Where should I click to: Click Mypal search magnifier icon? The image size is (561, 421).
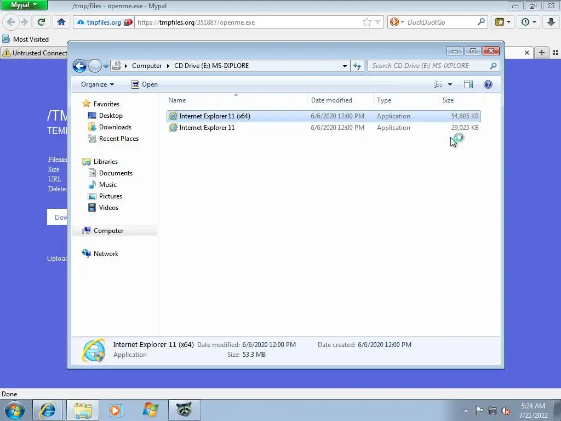(x=481, y=22)
